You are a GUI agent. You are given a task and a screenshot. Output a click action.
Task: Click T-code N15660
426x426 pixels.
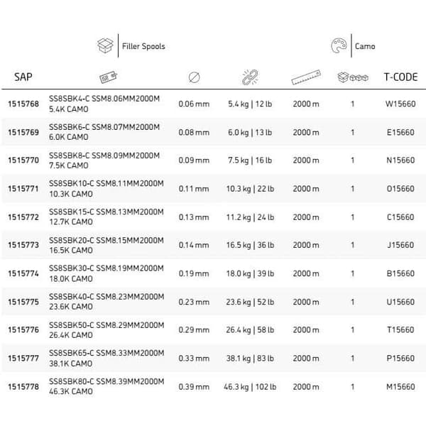(x=400, y=160)
